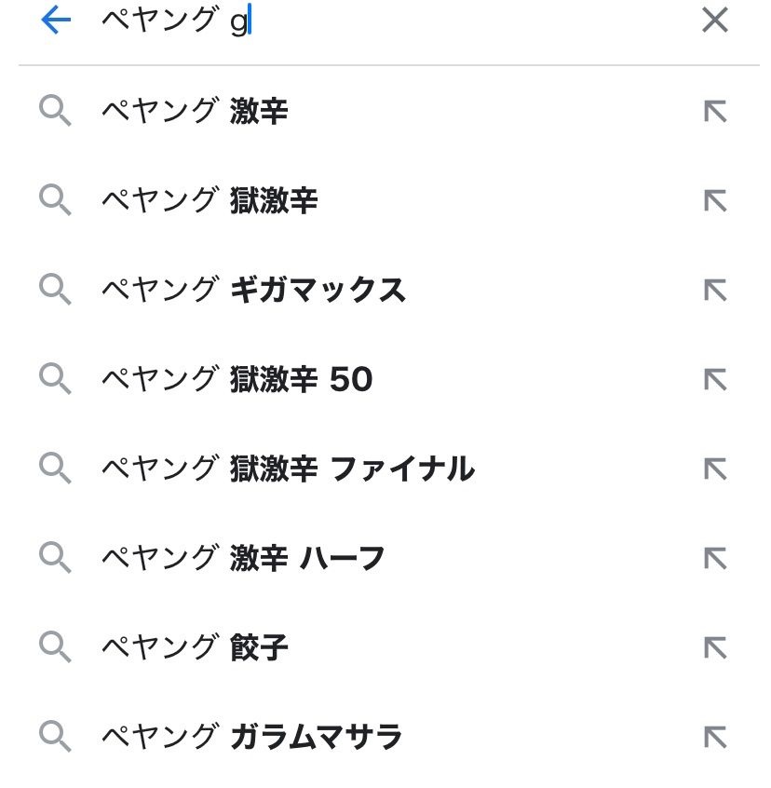771x788 pixels.
Task: Tap the blue back arrow
Action: coord(56,20)
